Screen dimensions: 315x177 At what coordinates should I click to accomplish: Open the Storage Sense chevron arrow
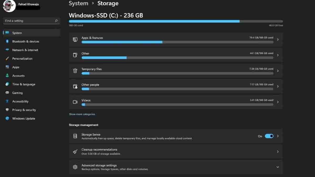point(278,136)
